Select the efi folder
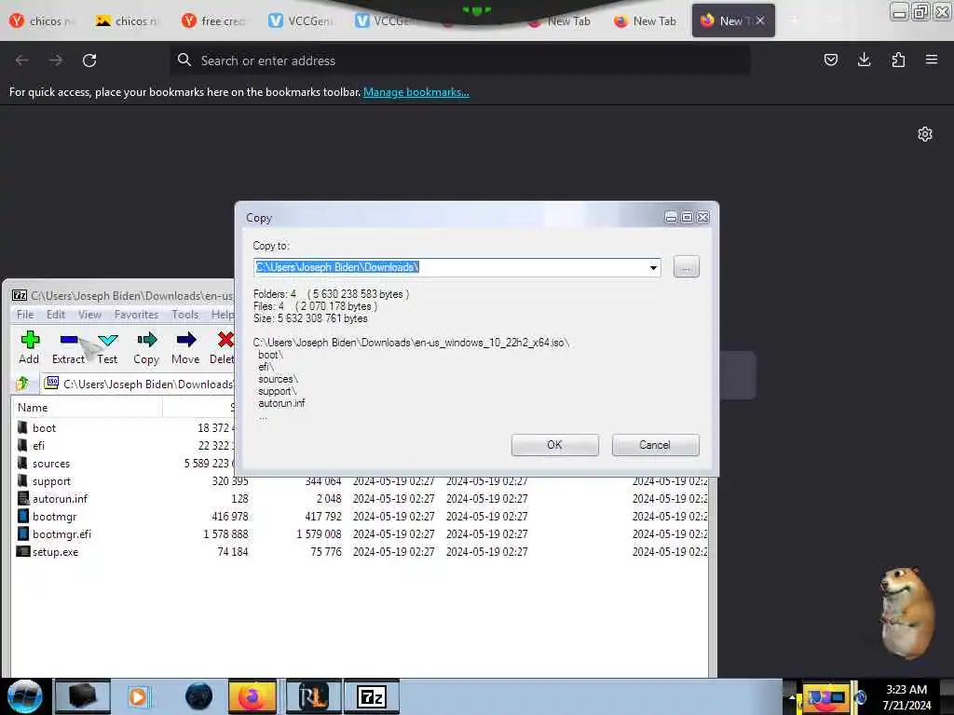Viewport: 954px width, 715px height. point(39,446)
